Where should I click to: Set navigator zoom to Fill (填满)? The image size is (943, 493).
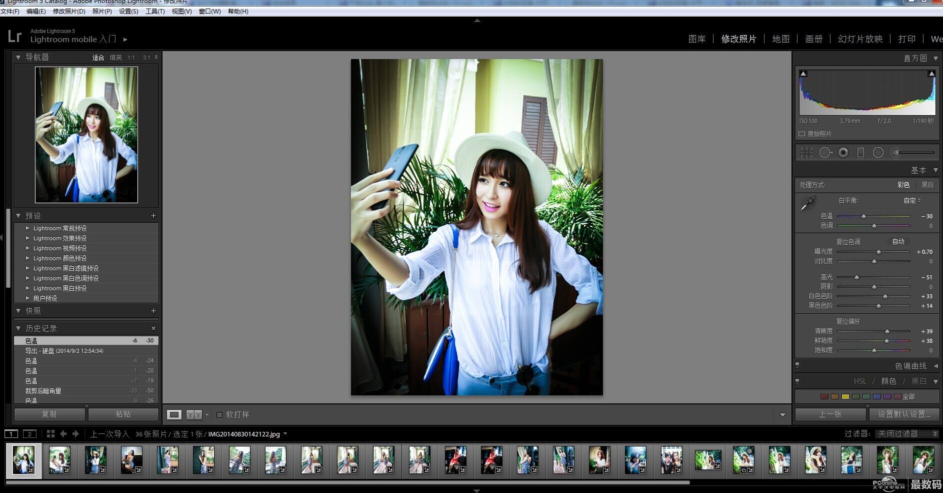pos(115,58)
